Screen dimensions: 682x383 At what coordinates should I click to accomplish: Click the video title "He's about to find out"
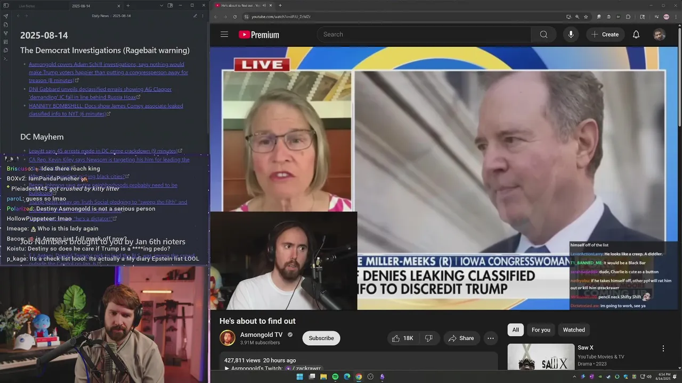point(257,321)
